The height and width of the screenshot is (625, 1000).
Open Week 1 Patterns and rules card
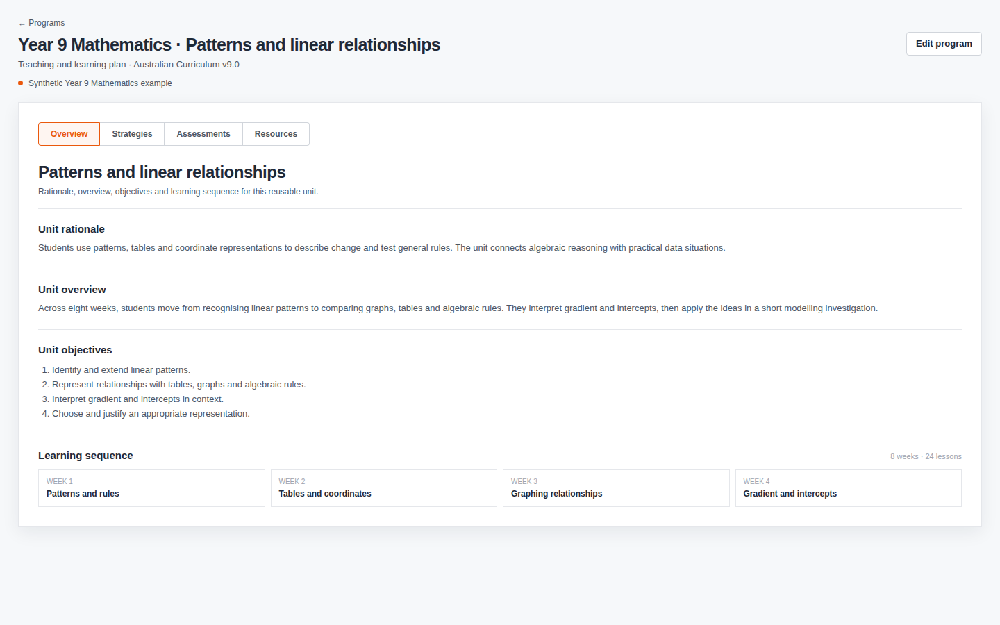click(x=151, y=488)
